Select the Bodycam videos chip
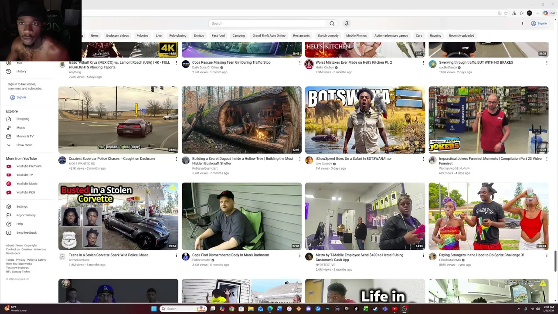This screenshot has width=558, height=314. point(118,36)
